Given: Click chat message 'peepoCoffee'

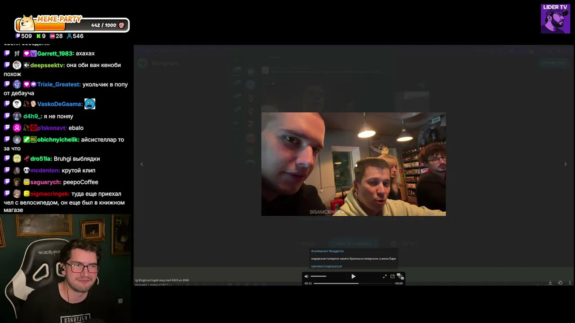Looking at the screenshot, I should pos(81,182).
